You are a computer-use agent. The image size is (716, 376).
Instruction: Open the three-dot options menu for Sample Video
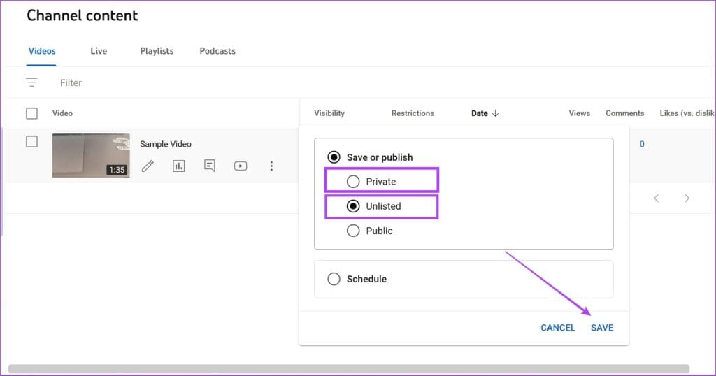coord(271,166)
